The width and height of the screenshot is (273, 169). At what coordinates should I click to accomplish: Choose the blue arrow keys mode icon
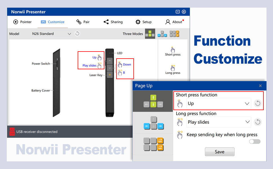point(162,34)
